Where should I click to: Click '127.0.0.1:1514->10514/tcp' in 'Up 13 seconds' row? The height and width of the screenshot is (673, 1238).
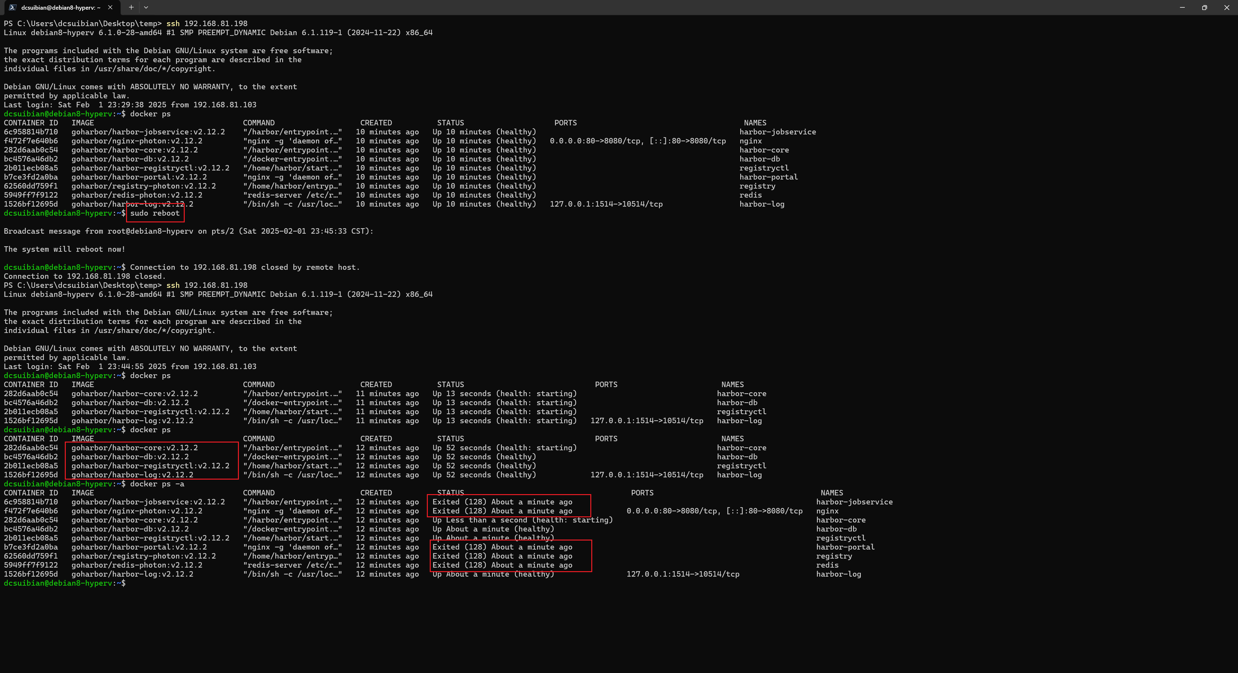(646, 421)
